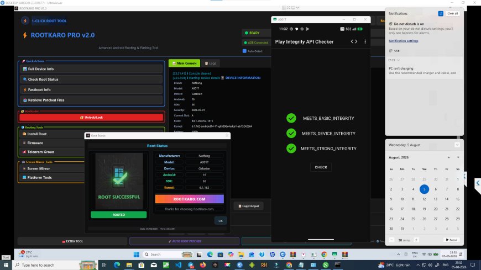Expand the 23:29 notification group chevron
Viewport: 481px width, 270px height.
[x=398, y=60]
